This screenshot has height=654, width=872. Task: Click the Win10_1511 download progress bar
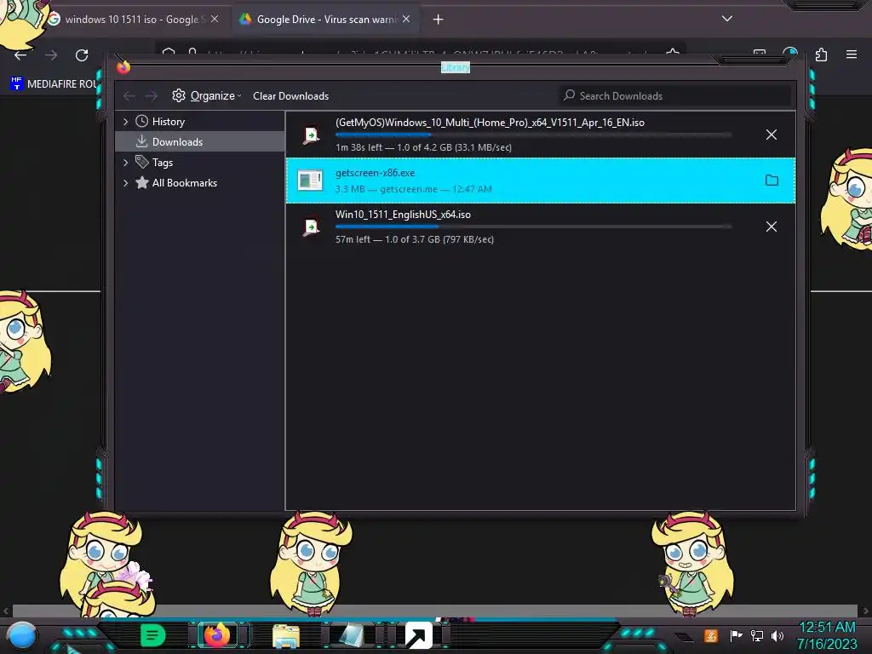point(533,227)
